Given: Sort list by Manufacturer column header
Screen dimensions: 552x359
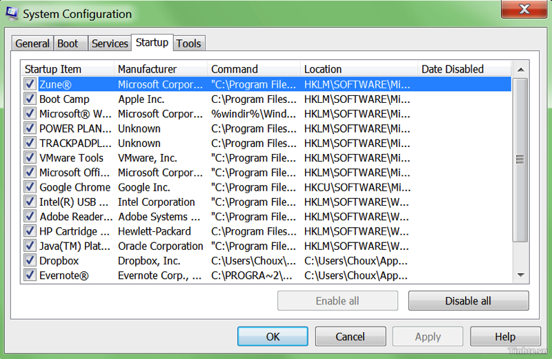Looking at the screenshot, I should point(160,69).
